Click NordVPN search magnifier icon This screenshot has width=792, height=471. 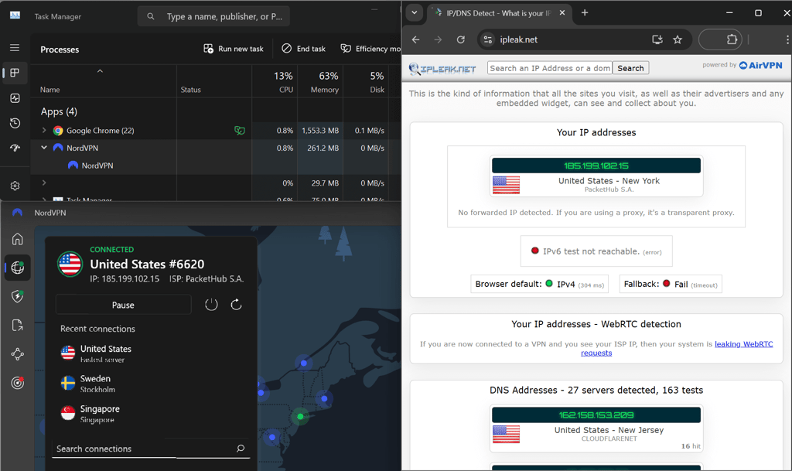point(241,449)
